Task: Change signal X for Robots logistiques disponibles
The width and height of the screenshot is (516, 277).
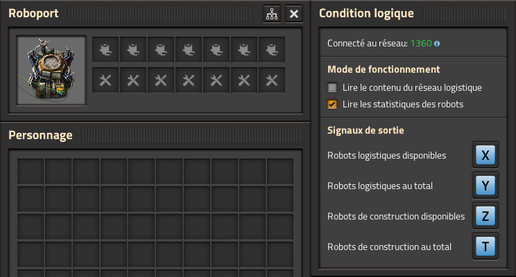Action: tap(485, 155)
